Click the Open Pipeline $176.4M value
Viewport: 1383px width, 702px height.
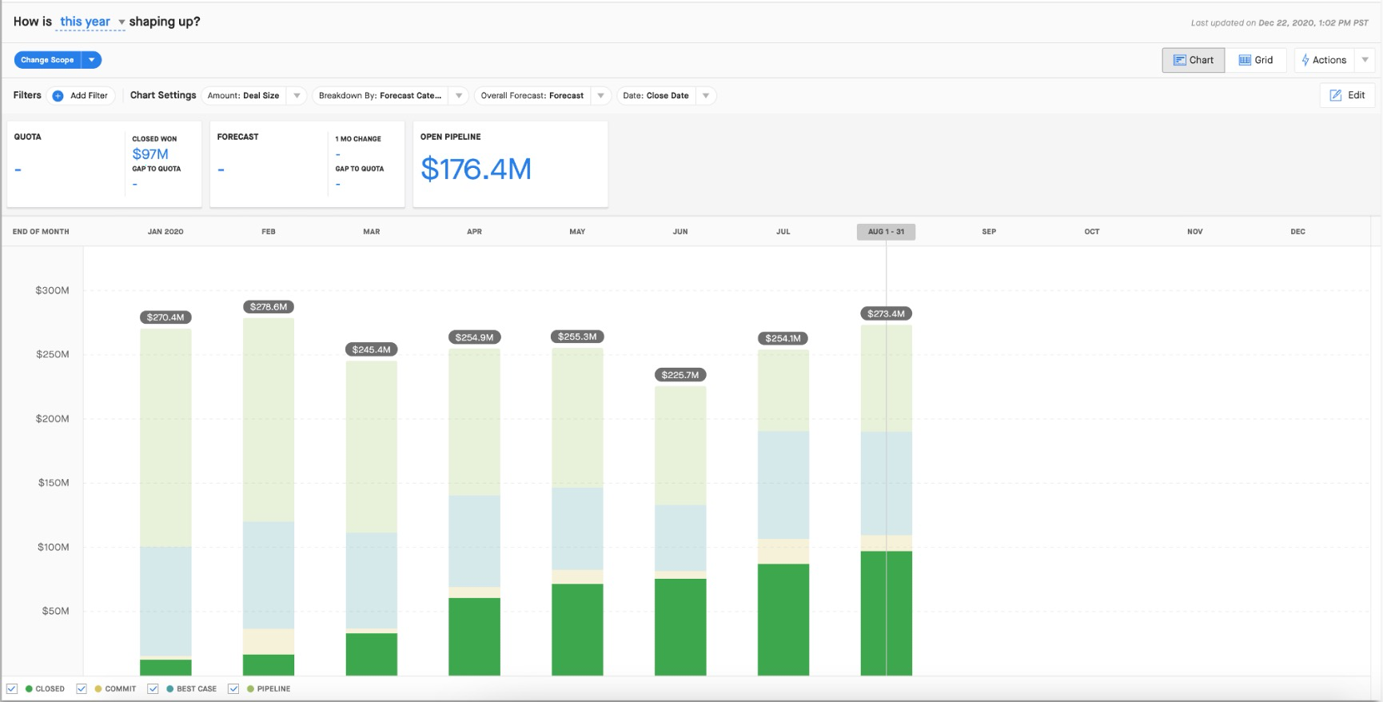pos(476,169)
